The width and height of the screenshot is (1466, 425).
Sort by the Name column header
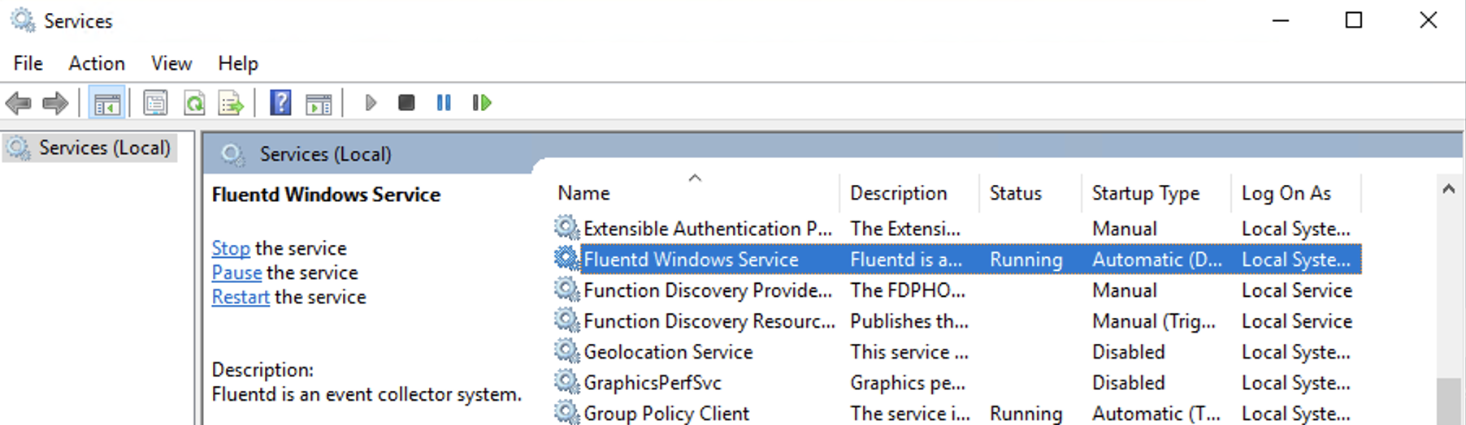[696, 193]
